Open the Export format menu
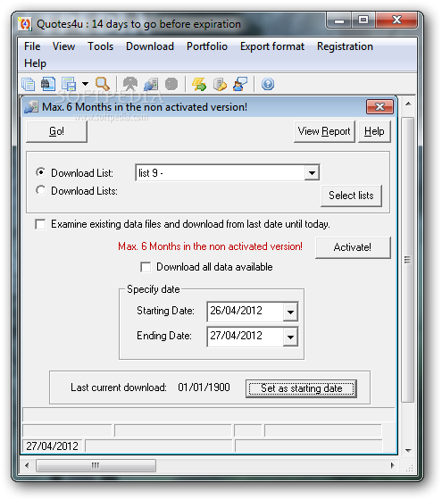This screenshot has width=442, height=500. coord(272,46)
